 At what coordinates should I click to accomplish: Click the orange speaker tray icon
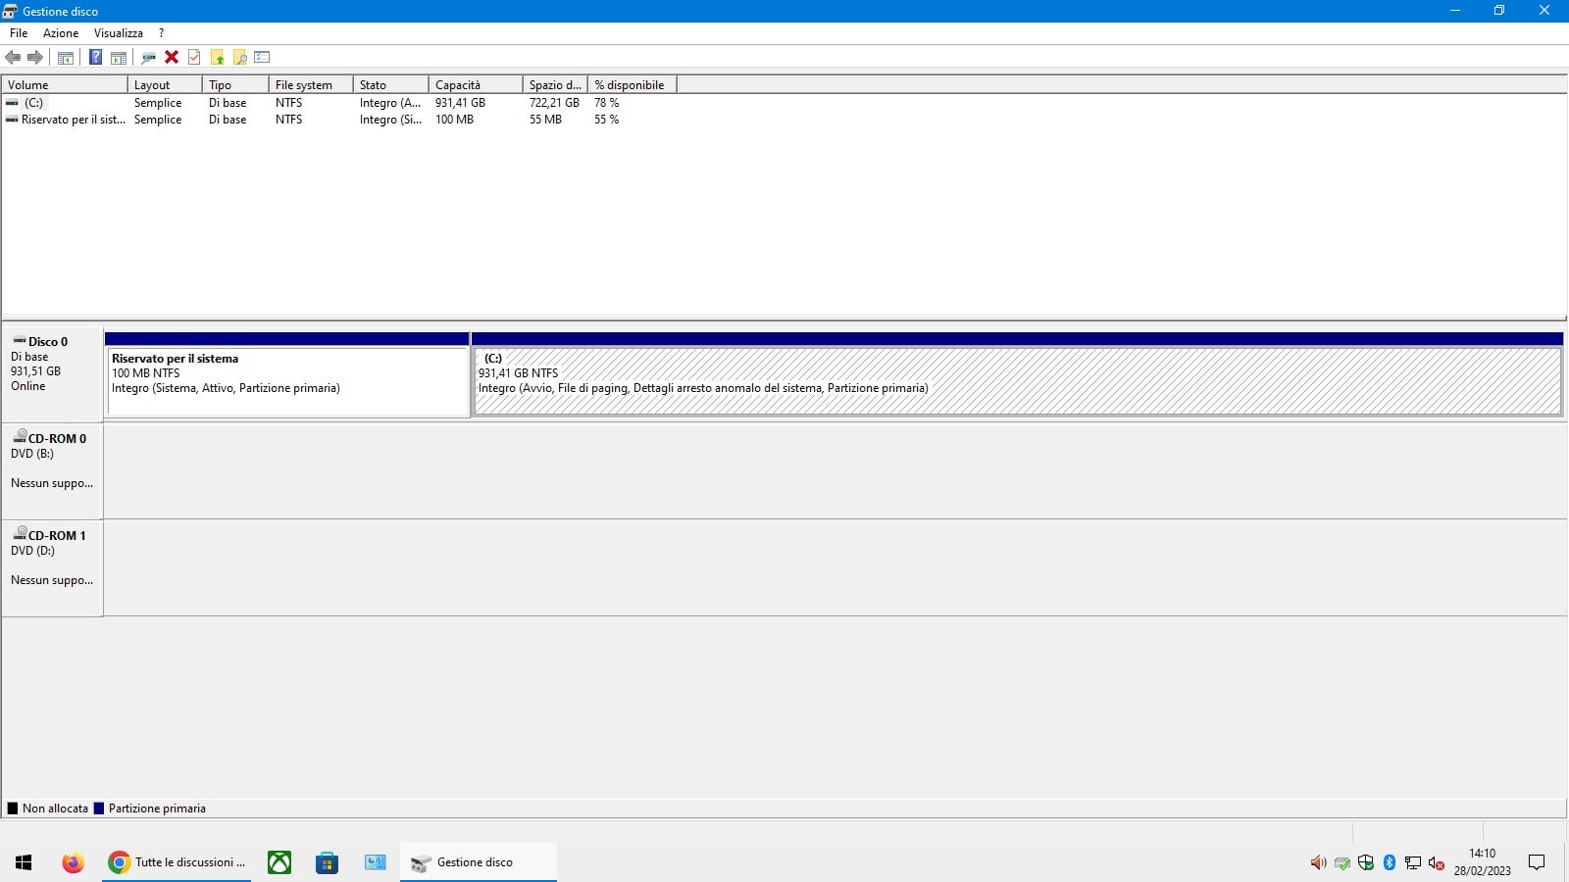[x=1318, y=863]
